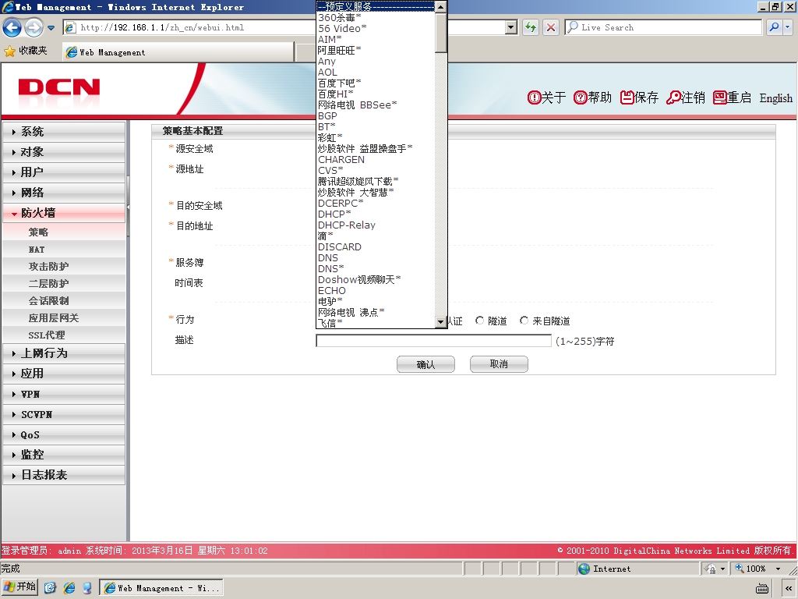The width and height of the screenshot is (798, 599).
Task: Choose the Any service option
Action: pos(376,62)
